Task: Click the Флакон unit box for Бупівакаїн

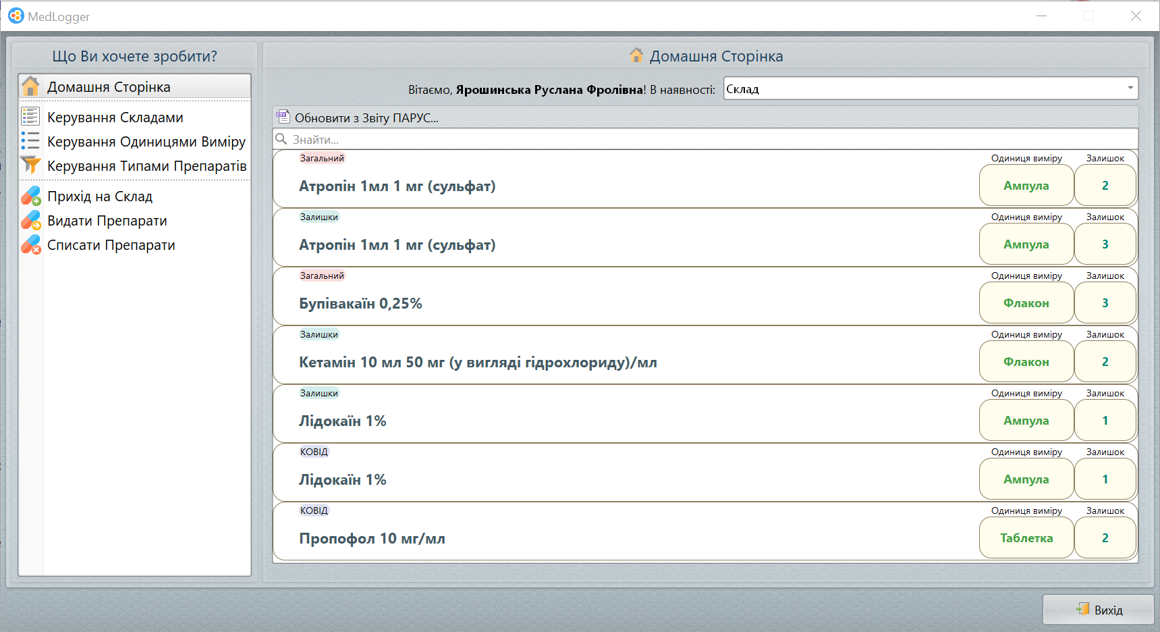Action: pyautogui.click(x=1026, y=303)
